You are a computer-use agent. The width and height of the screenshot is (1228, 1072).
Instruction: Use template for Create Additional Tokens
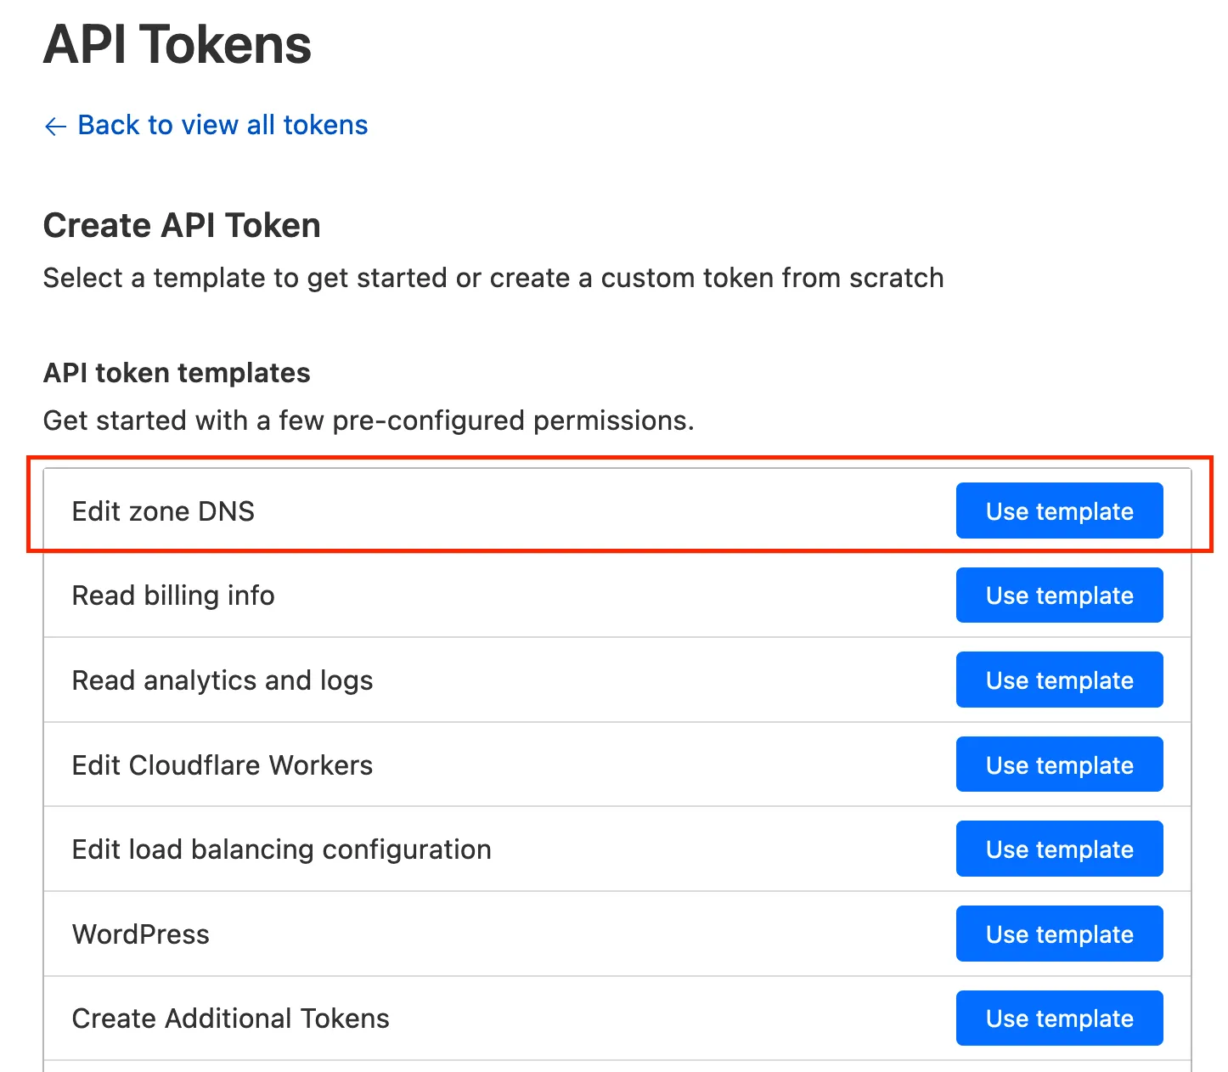pyautogui.click(x=1058, y=1018)
